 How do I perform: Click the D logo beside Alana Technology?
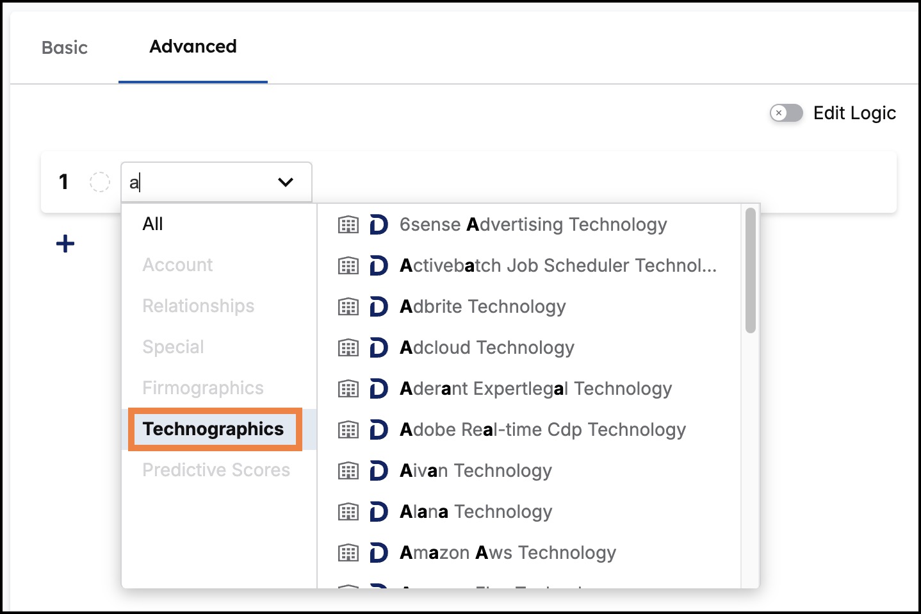click(379, 511)
